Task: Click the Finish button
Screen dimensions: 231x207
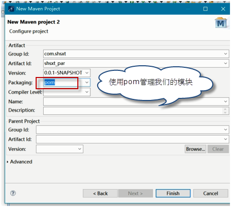Action: [x=173, y=193]
